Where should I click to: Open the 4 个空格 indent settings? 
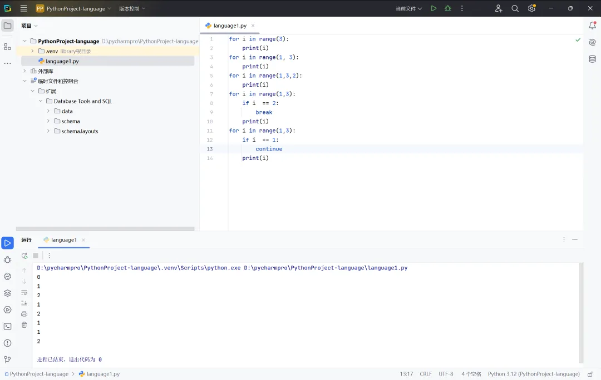(x=471, y=374)
